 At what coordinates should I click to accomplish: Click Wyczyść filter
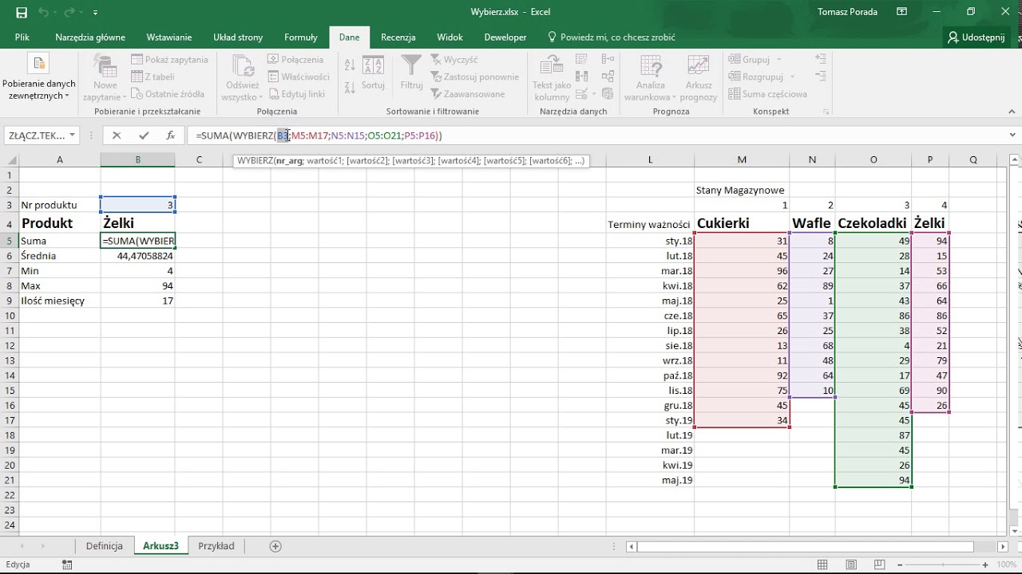(x=454, y=60)
